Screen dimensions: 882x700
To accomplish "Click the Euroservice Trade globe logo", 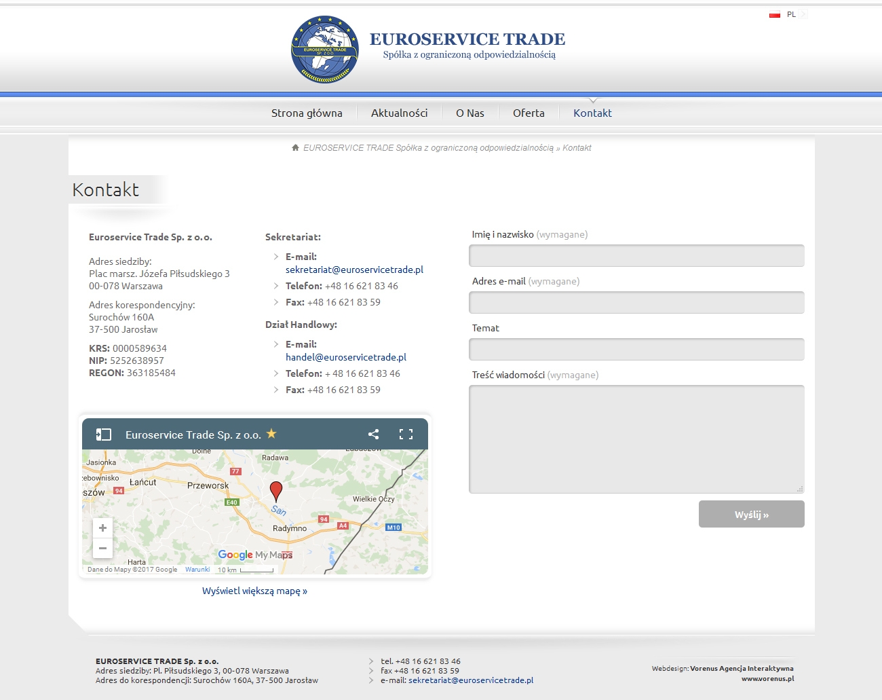I will [x=325, y=50].
